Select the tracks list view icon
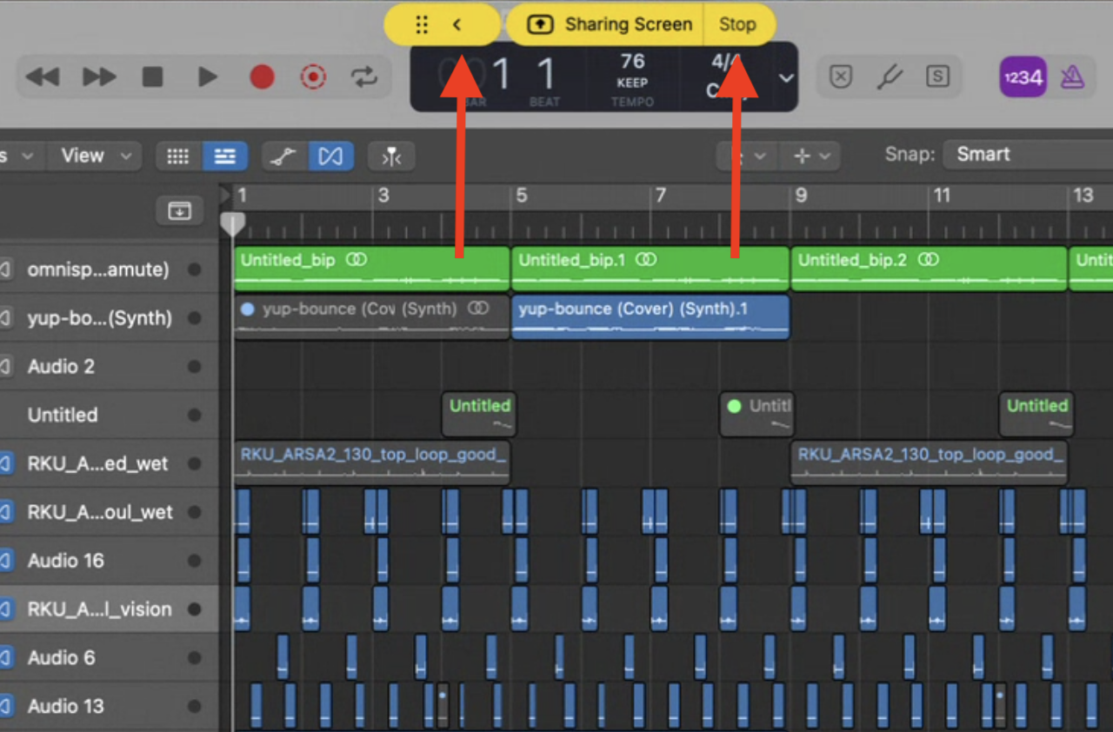Viewport: 1113px width, 732px height. 224,156
